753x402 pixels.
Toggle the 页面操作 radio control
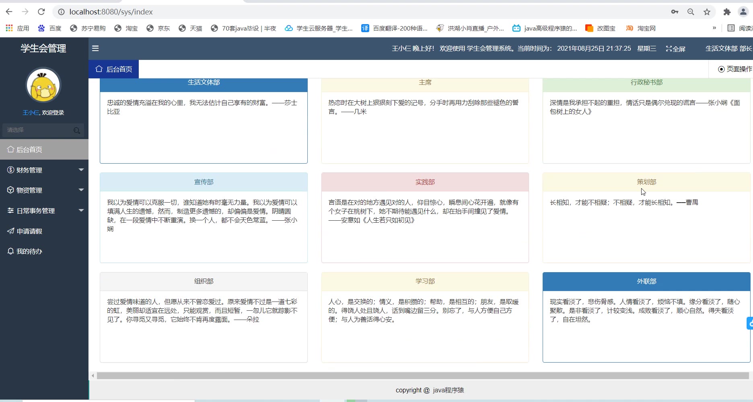pos(721,69)
